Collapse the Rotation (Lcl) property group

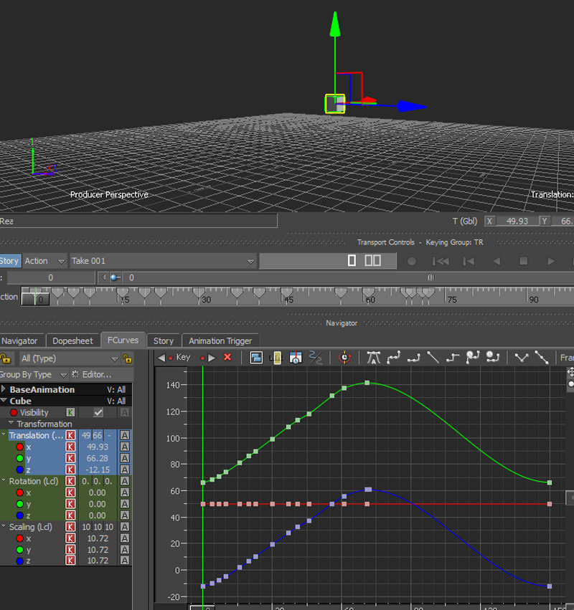coord(4,480)
